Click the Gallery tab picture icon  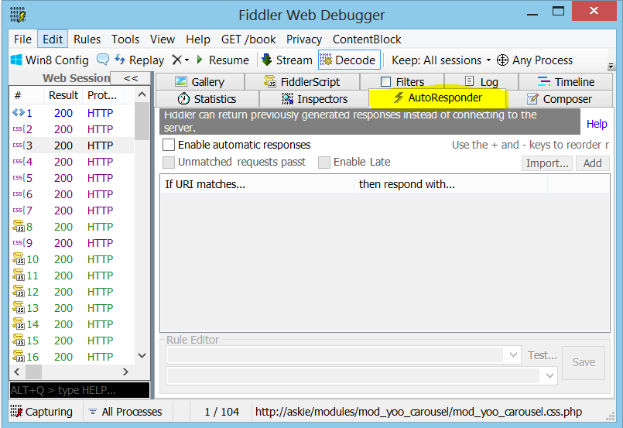point(181,81)
